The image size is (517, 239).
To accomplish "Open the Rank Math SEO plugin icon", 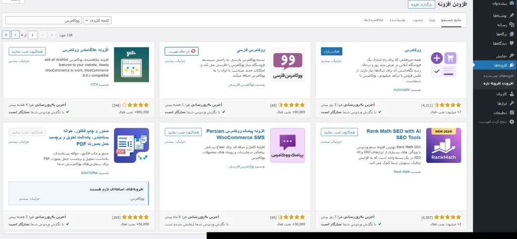I will click(443, 145).
